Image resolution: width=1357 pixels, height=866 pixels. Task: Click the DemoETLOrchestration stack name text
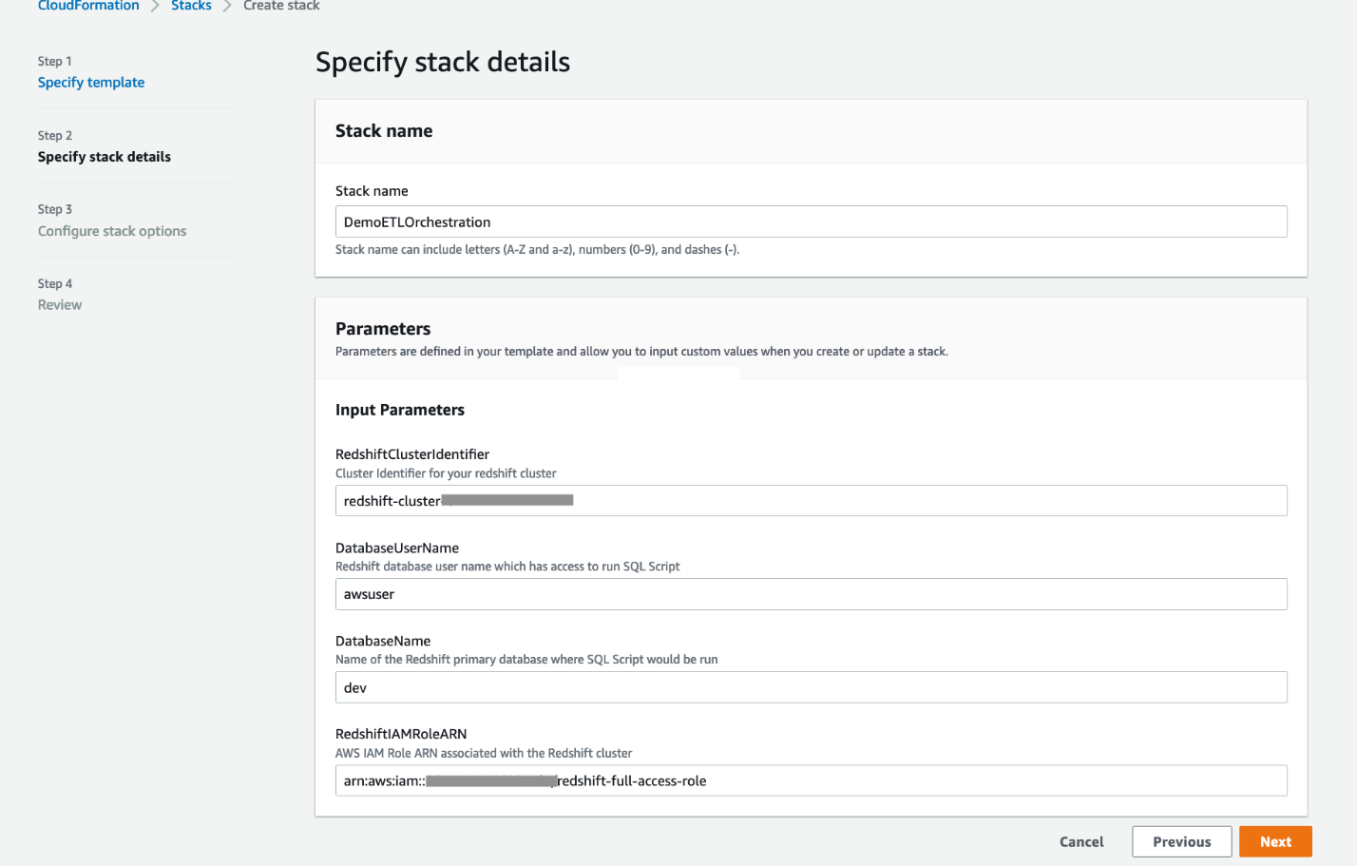[x=415, y=221]
